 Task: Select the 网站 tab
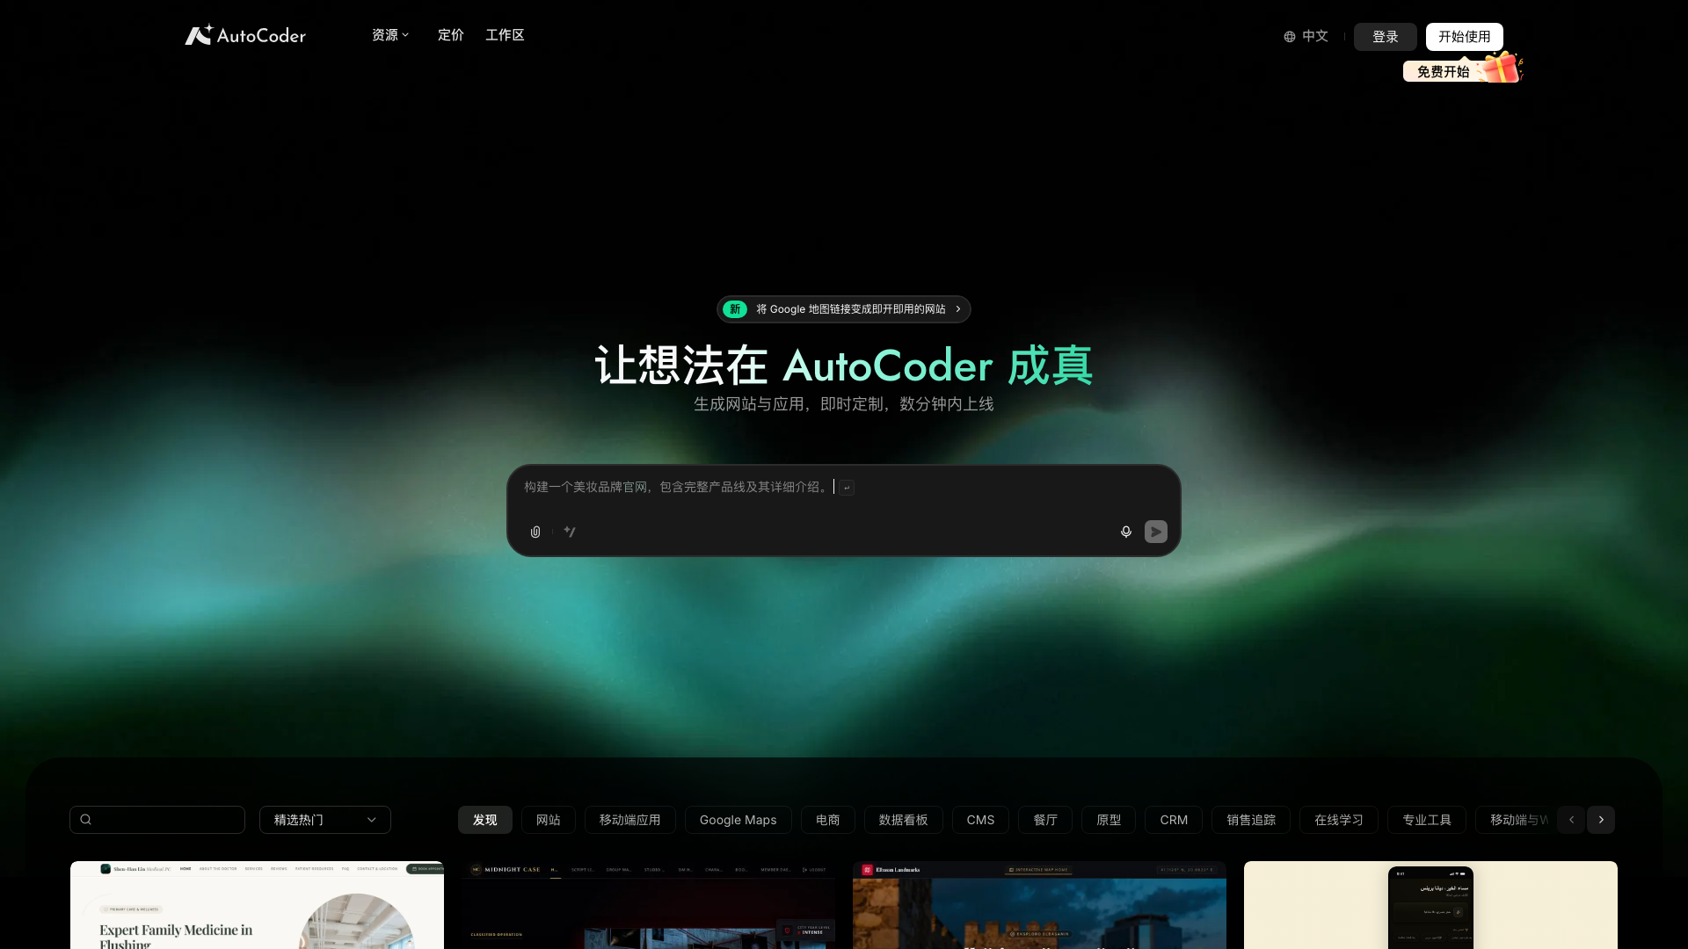(x=549, y=820)
